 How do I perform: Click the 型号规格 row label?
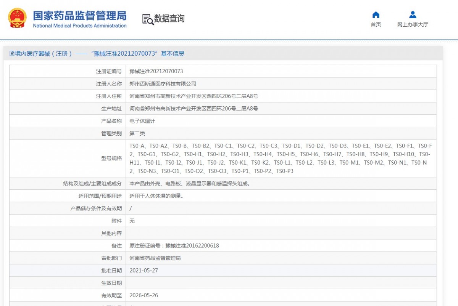111,159
